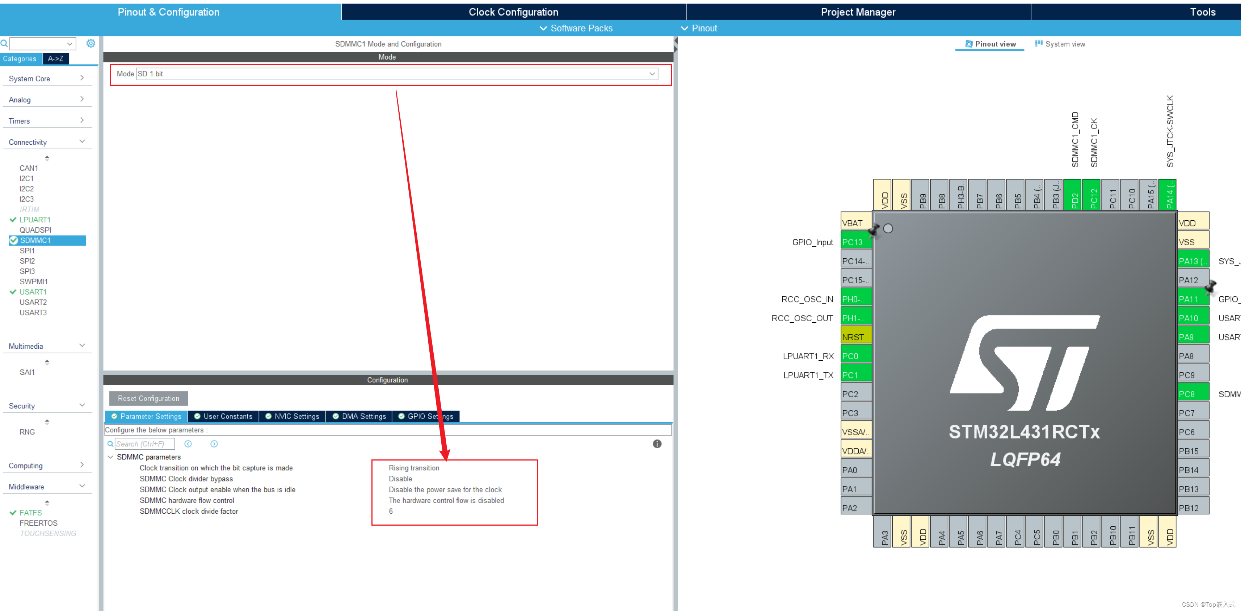The image size is (1241, 611).
Task: Open the SDMMC1 Mode dropdown
Action: 652,74
